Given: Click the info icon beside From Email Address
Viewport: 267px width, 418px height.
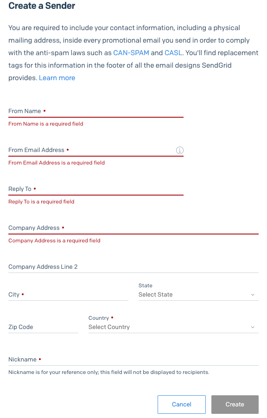Looking at the screenshot, I should pyautogui.click(x=180, y=150).
